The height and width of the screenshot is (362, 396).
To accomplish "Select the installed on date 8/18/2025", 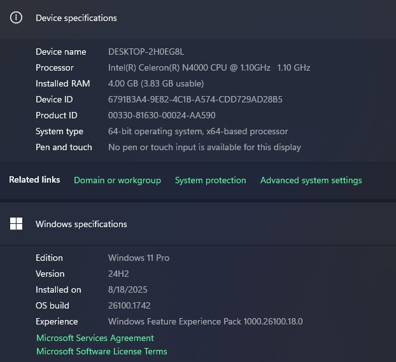I will coord(128,289).
